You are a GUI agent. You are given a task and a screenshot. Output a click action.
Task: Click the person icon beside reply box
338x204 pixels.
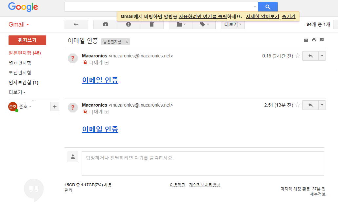tap(73, 157)
